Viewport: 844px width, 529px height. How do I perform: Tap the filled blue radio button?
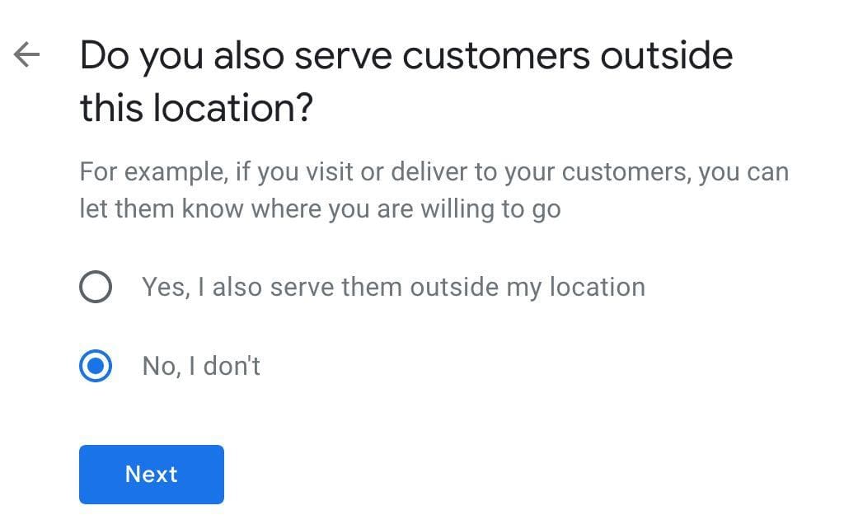[x=96, y=366]
